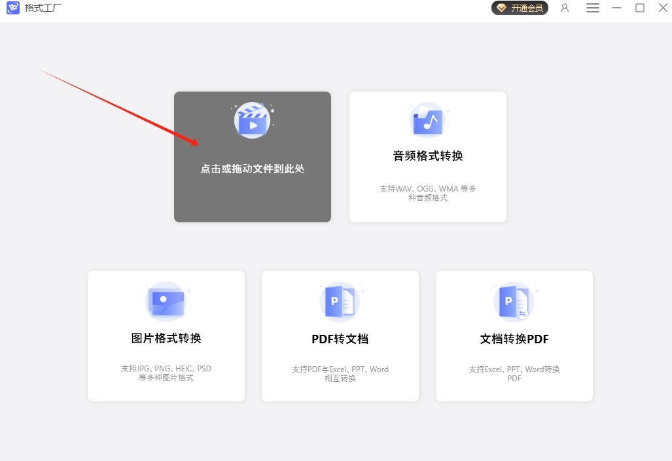This screenshot has height=461, width=672.
Task: Click 开通会员 membership button
Action: point(520,8)
